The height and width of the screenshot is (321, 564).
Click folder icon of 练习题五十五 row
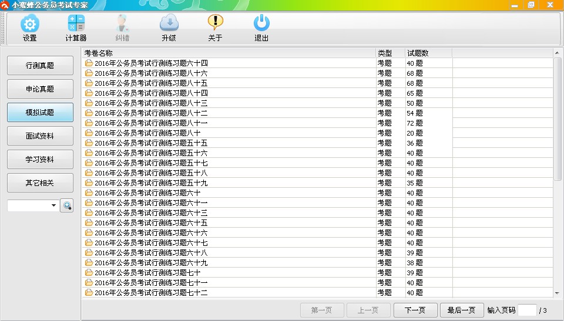coord(89,143)
